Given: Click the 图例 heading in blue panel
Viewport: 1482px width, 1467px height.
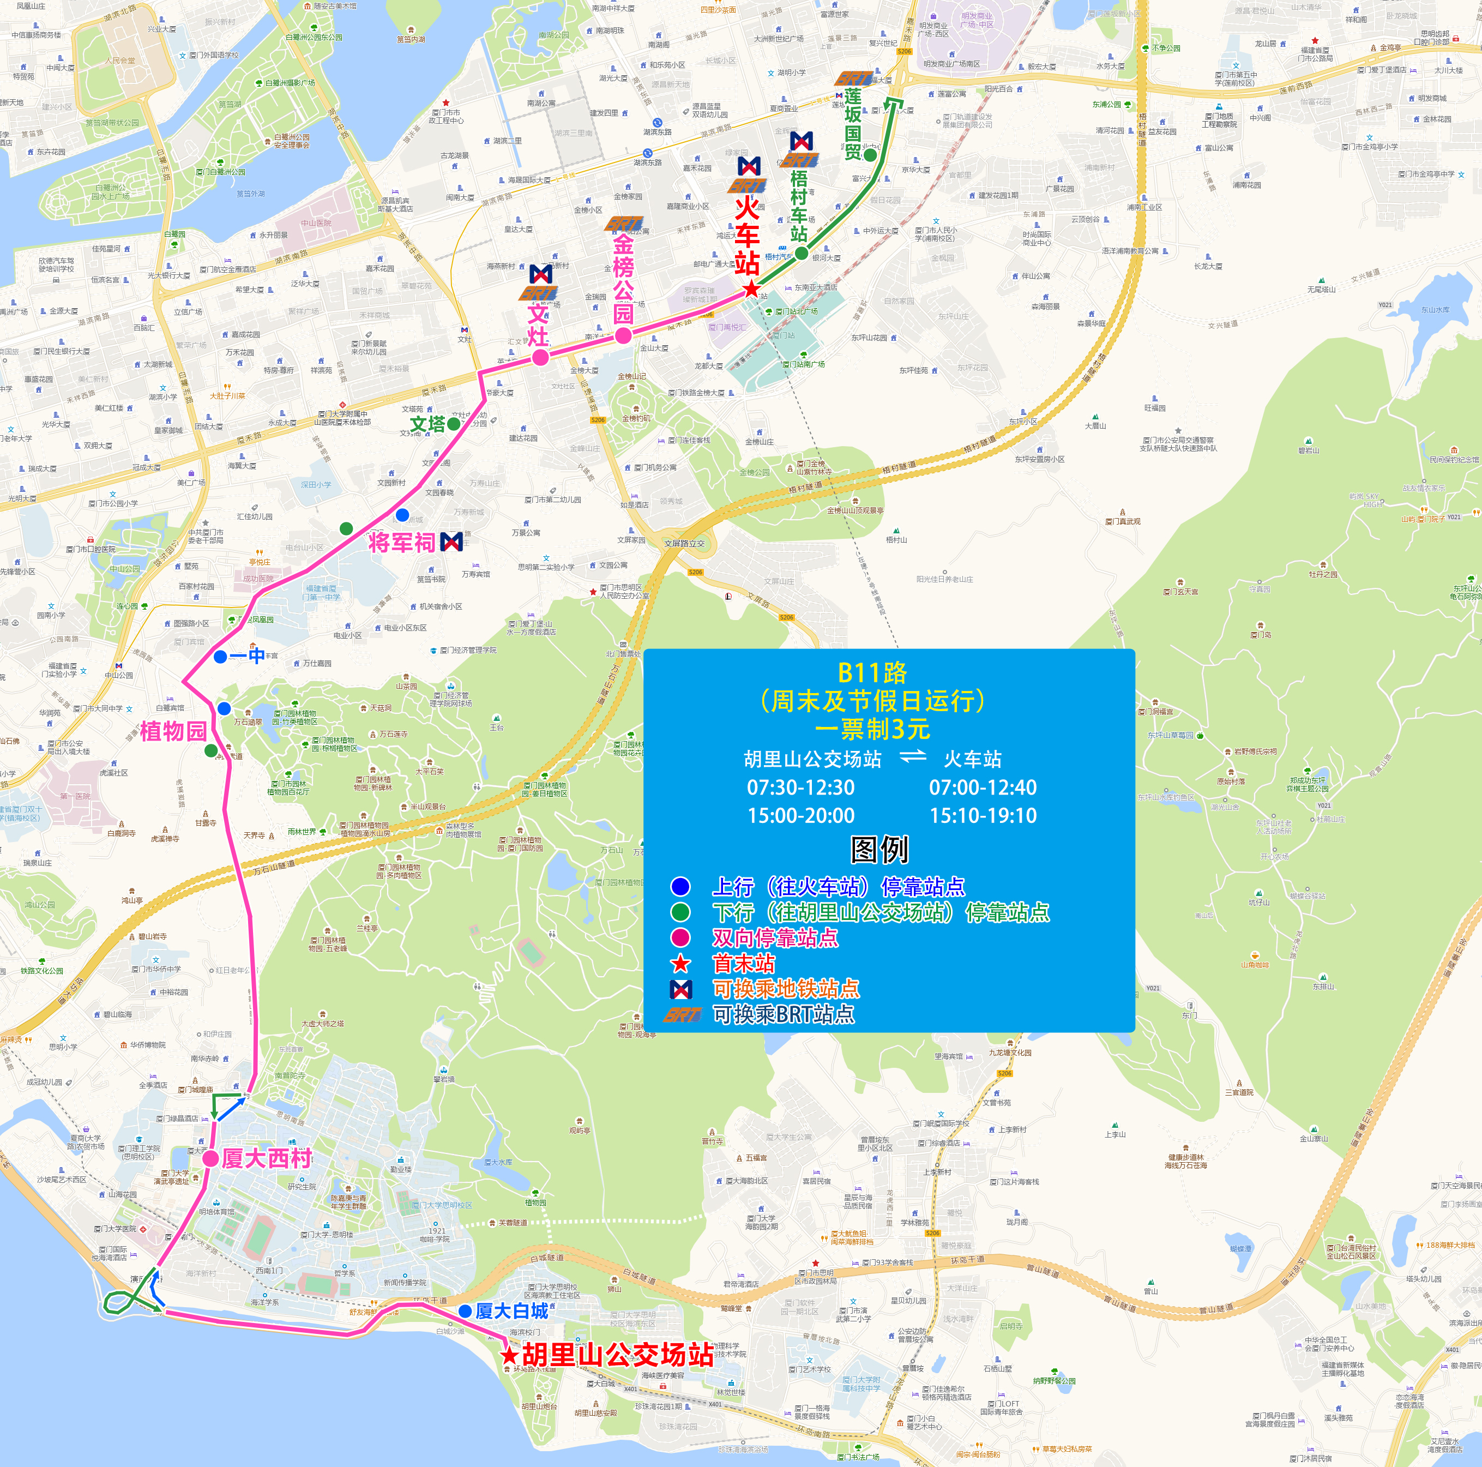Looking at the screenshot, I should (x=879, y=849).
